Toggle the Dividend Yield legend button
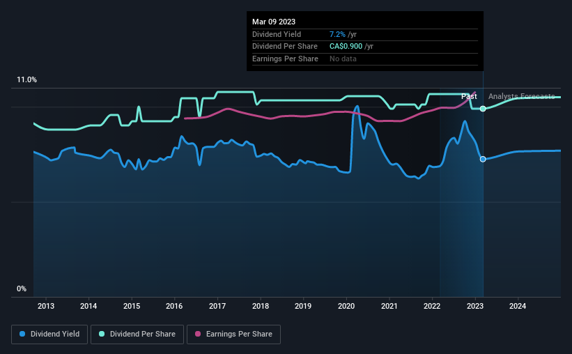 pyautogui.click(x=49, y=334)
